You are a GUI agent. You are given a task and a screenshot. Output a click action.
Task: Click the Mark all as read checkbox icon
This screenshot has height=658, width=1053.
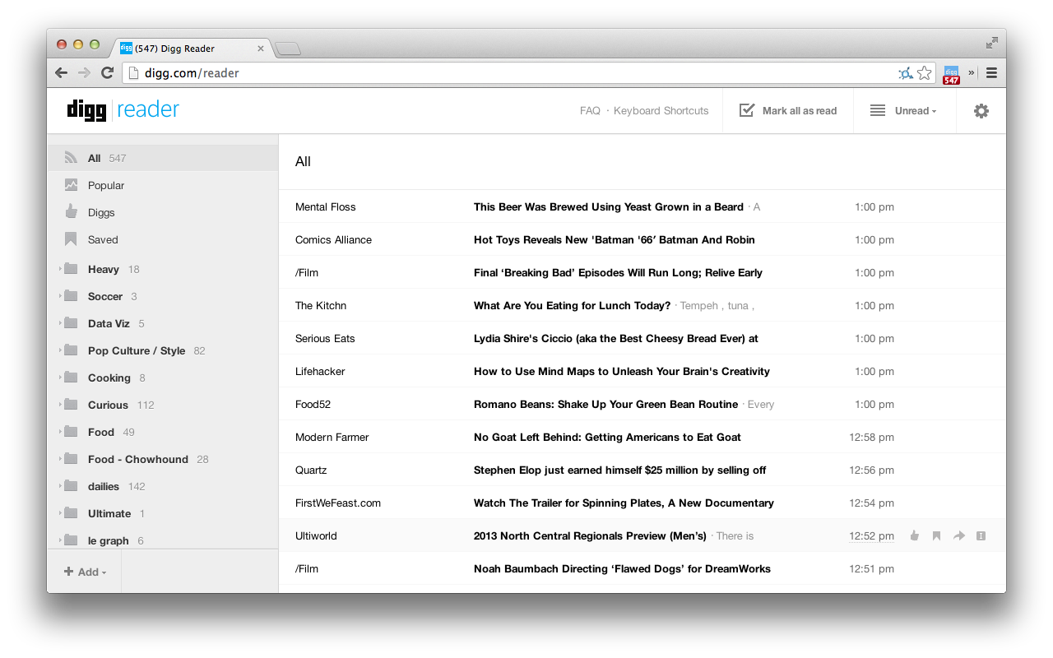click(x=747, y=110)
